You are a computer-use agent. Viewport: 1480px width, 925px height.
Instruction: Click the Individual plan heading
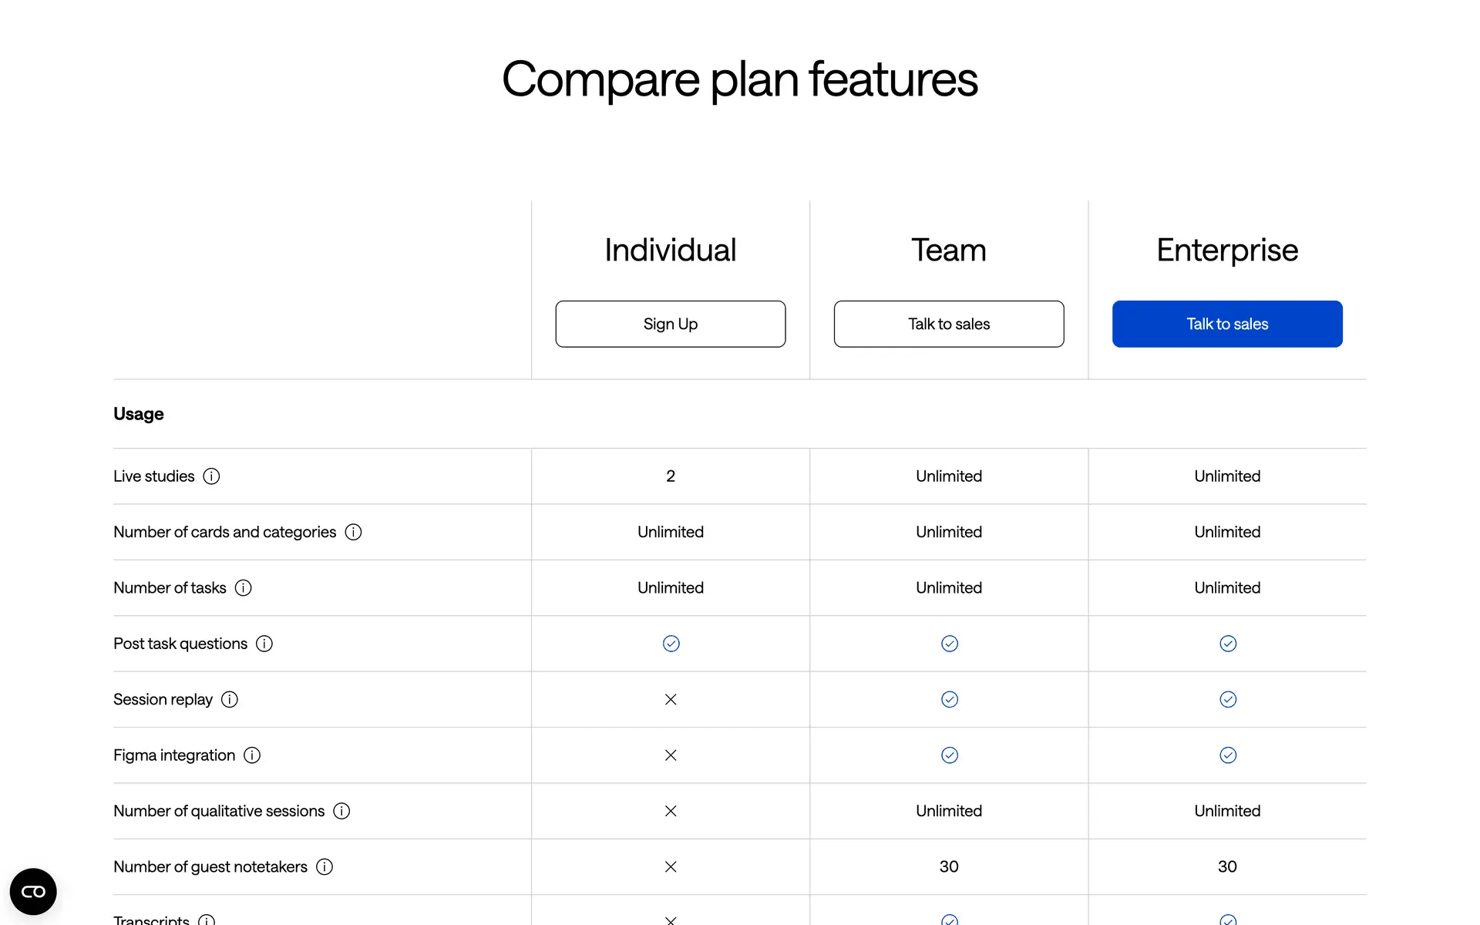click(670, 251)
